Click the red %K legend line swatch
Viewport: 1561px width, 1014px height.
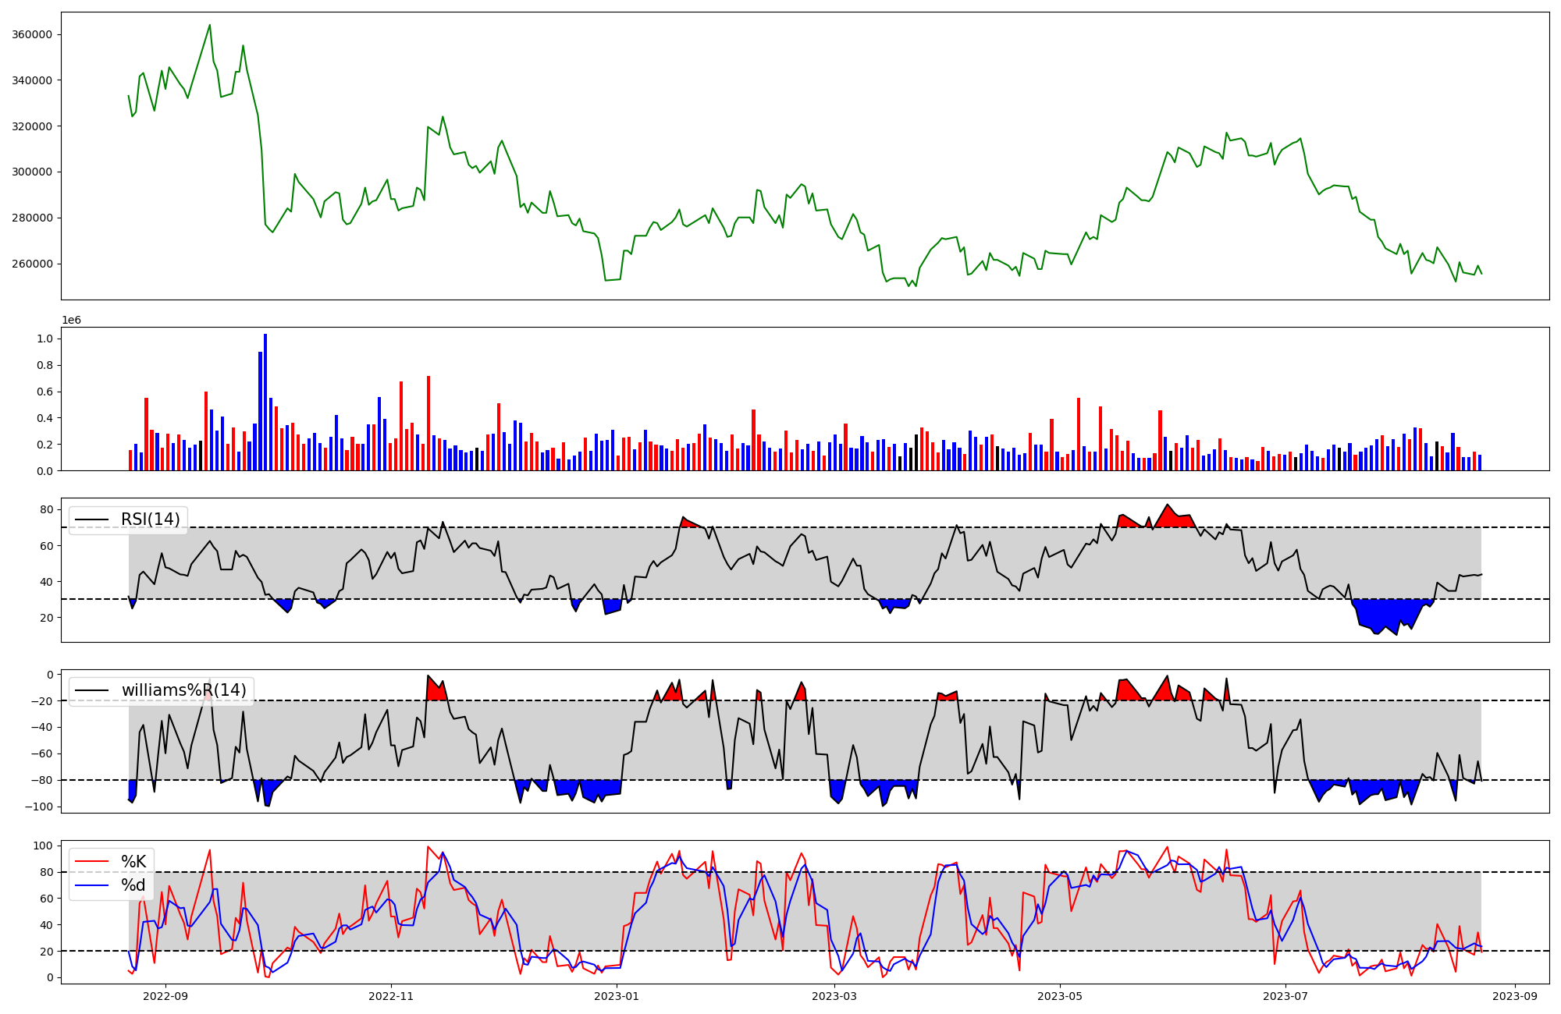[x=93, y=862]
